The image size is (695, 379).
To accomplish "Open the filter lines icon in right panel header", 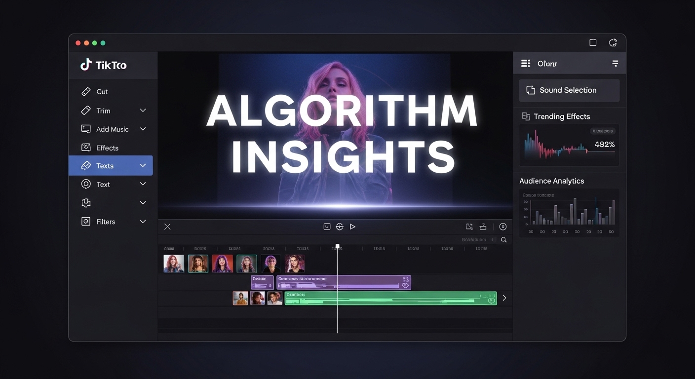I will (x=615, y=64).
